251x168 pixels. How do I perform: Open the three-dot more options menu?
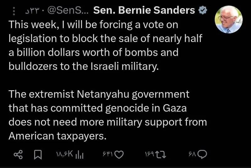(x=13, y=11)
